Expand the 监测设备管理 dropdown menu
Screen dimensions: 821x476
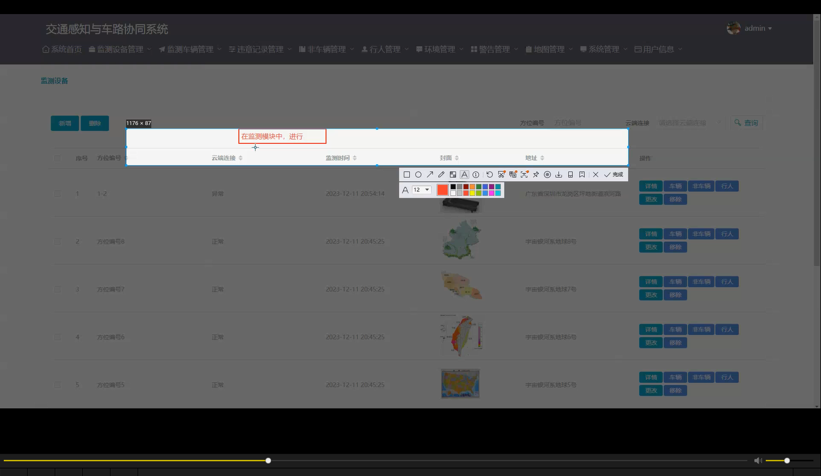(119, 49)
